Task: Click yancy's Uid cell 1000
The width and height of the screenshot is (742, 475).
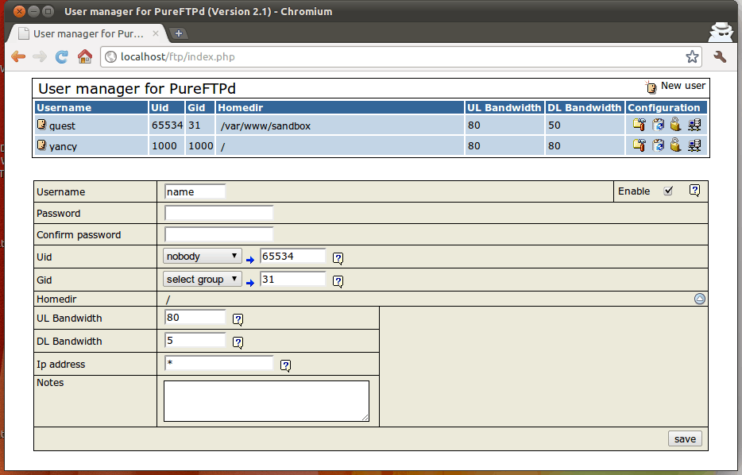Action: click(167, 145)
